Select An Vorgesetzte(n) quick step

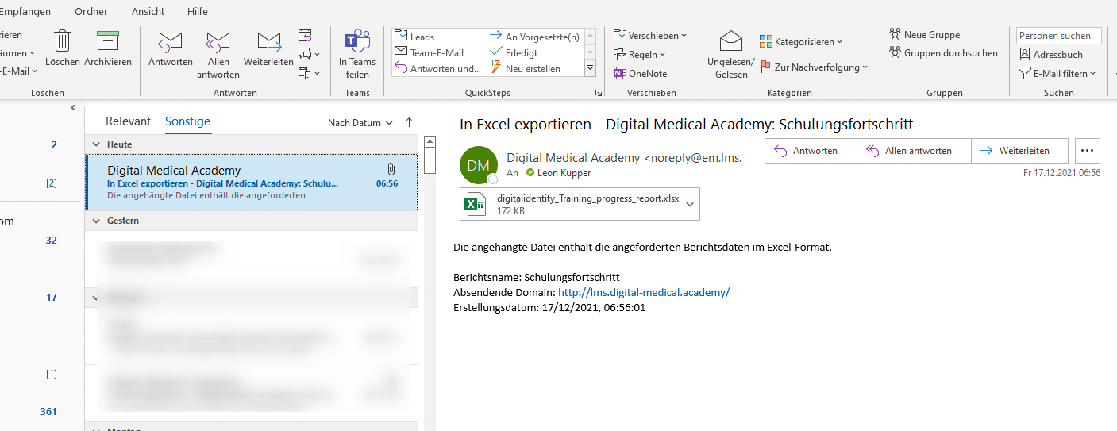point(535,37)
